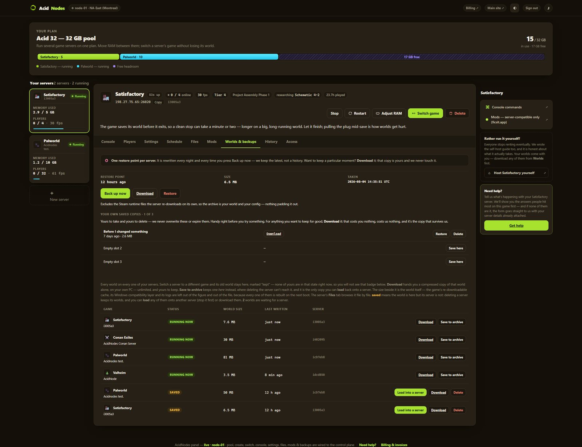Click the server address 198.27.75.65:26020
Image resolution: width=582 pixels, height=447 pixels.
[x=133, y=102]
